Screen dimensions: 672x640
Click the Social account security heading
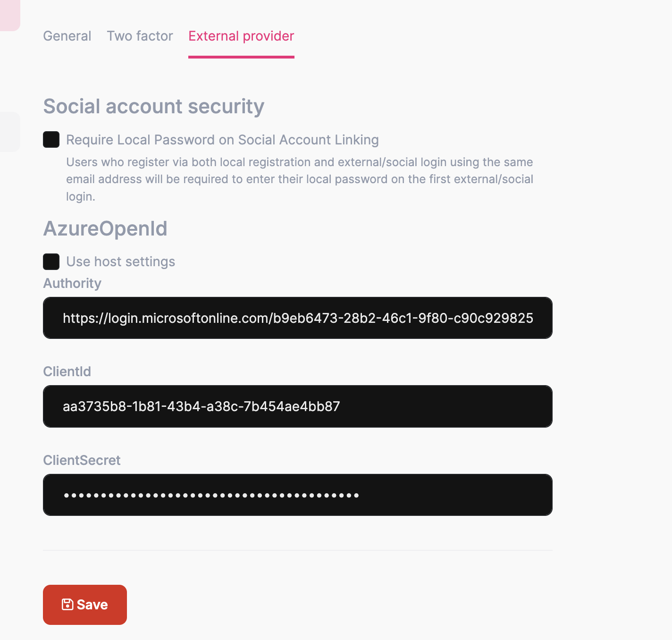click(x=153, y=107)
